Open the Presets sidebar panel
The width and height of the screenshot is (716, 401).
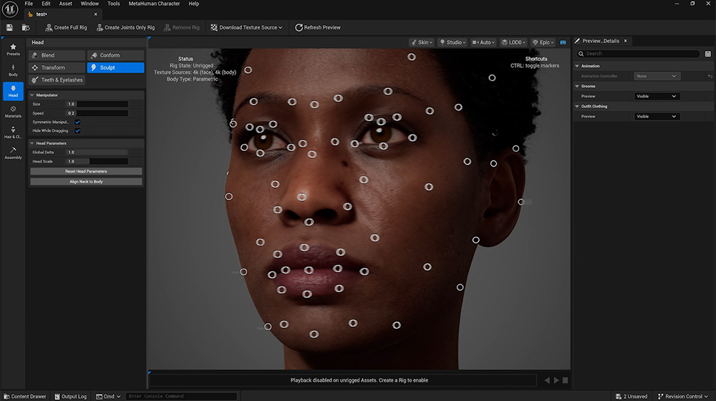coord(13,49)
